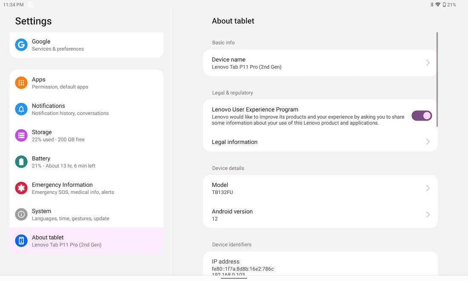Expand Model details with its chevron
Viewport: 468px width, 281px height.
coord(428,188)
